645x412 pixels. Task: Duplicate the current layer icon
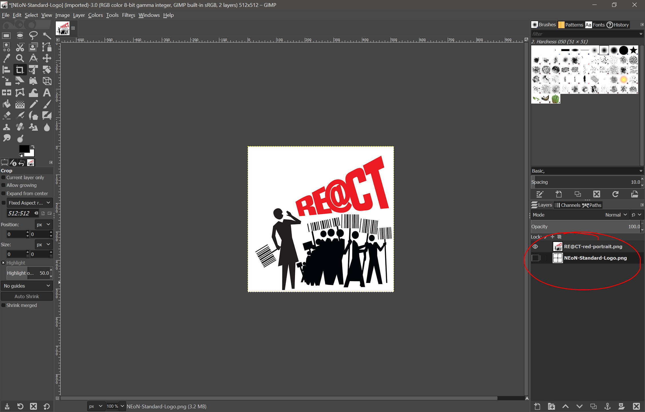point(593,406)
